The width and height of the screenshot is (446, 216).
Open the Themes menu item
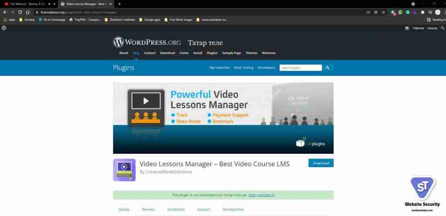point(251,53)
